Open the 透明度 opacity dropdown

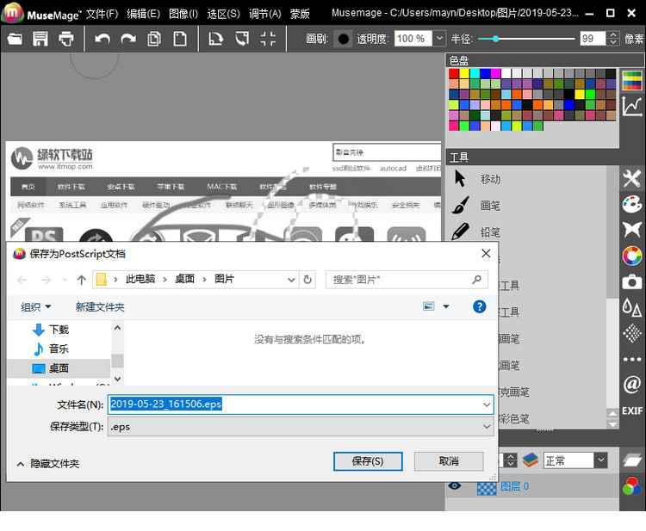(439, 39)
